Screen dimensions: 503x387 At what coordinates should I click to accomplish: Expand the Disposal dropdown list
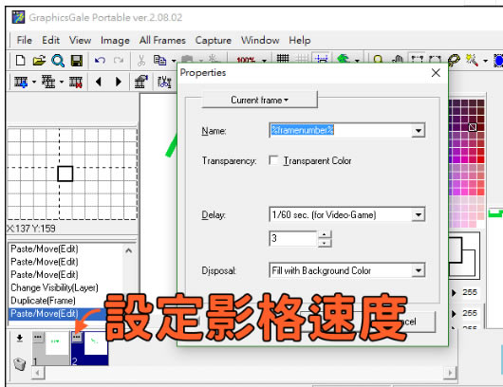click(x=418, y=270)
